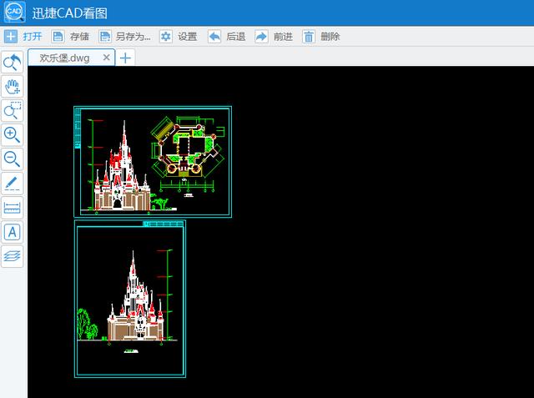Add a new tab with plus button

point(125,58)
